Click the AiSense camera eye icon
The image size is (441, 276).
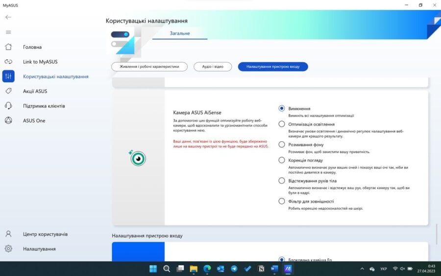click(138, 158)
